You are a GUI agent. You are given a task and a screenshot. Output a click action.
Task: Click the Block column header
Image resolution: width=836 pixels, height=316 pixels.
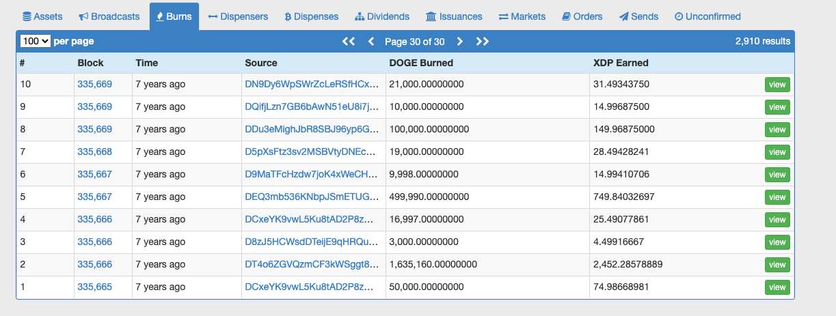coord(90,63)
